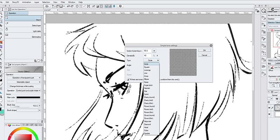The image size is (280, 140).
Task: Open the Filter menu
Action: (63, 2)
